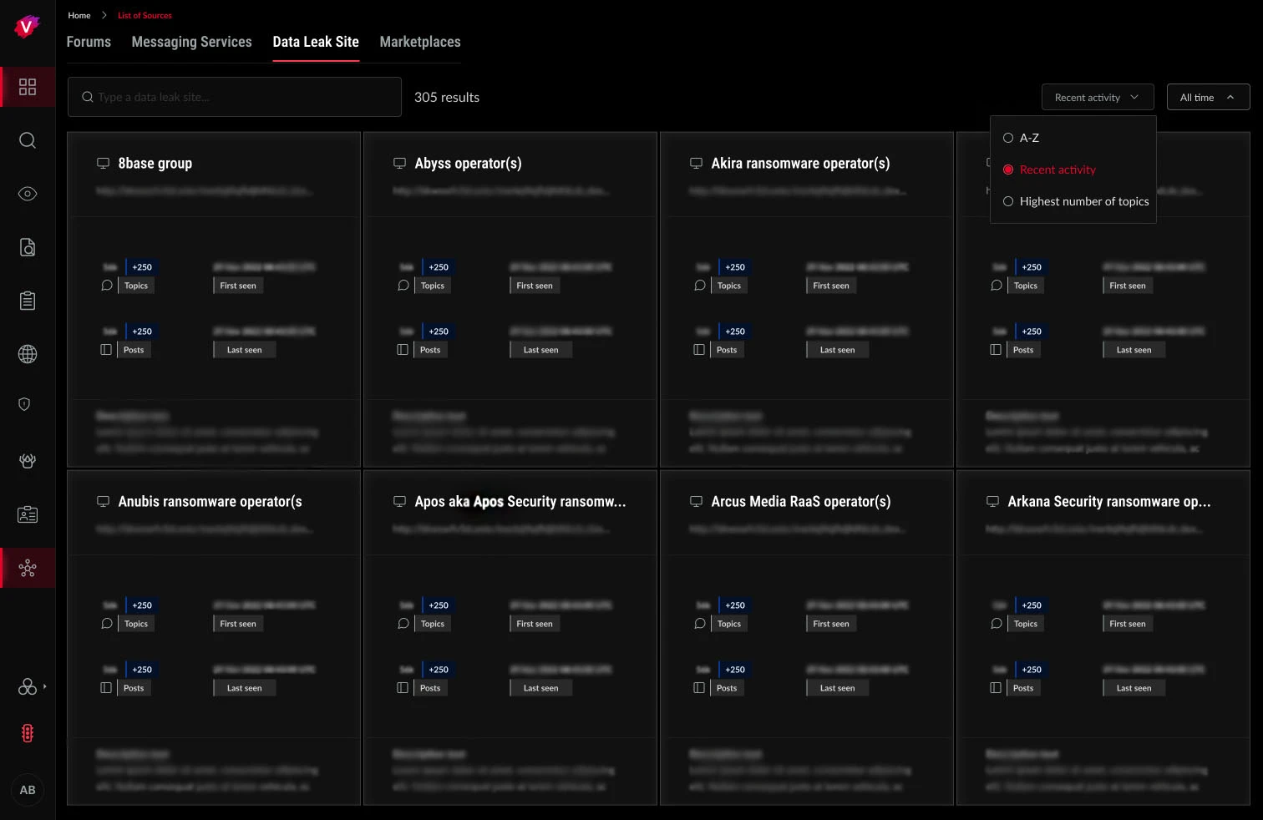This screenshot has width=1263, height=820.
Task: Open the Anubis ransomware operator(s title
Action: point(210,502)
